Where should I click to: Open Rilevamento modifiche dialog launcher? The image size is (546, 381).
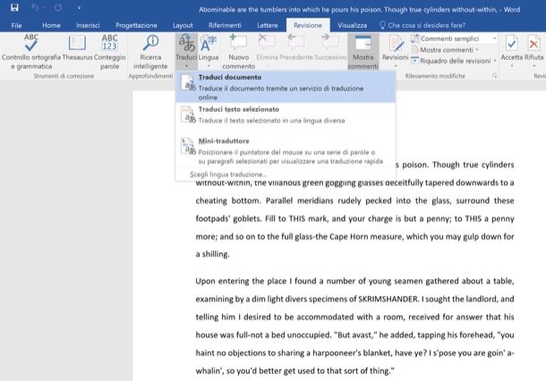click(x=494, y=76)
